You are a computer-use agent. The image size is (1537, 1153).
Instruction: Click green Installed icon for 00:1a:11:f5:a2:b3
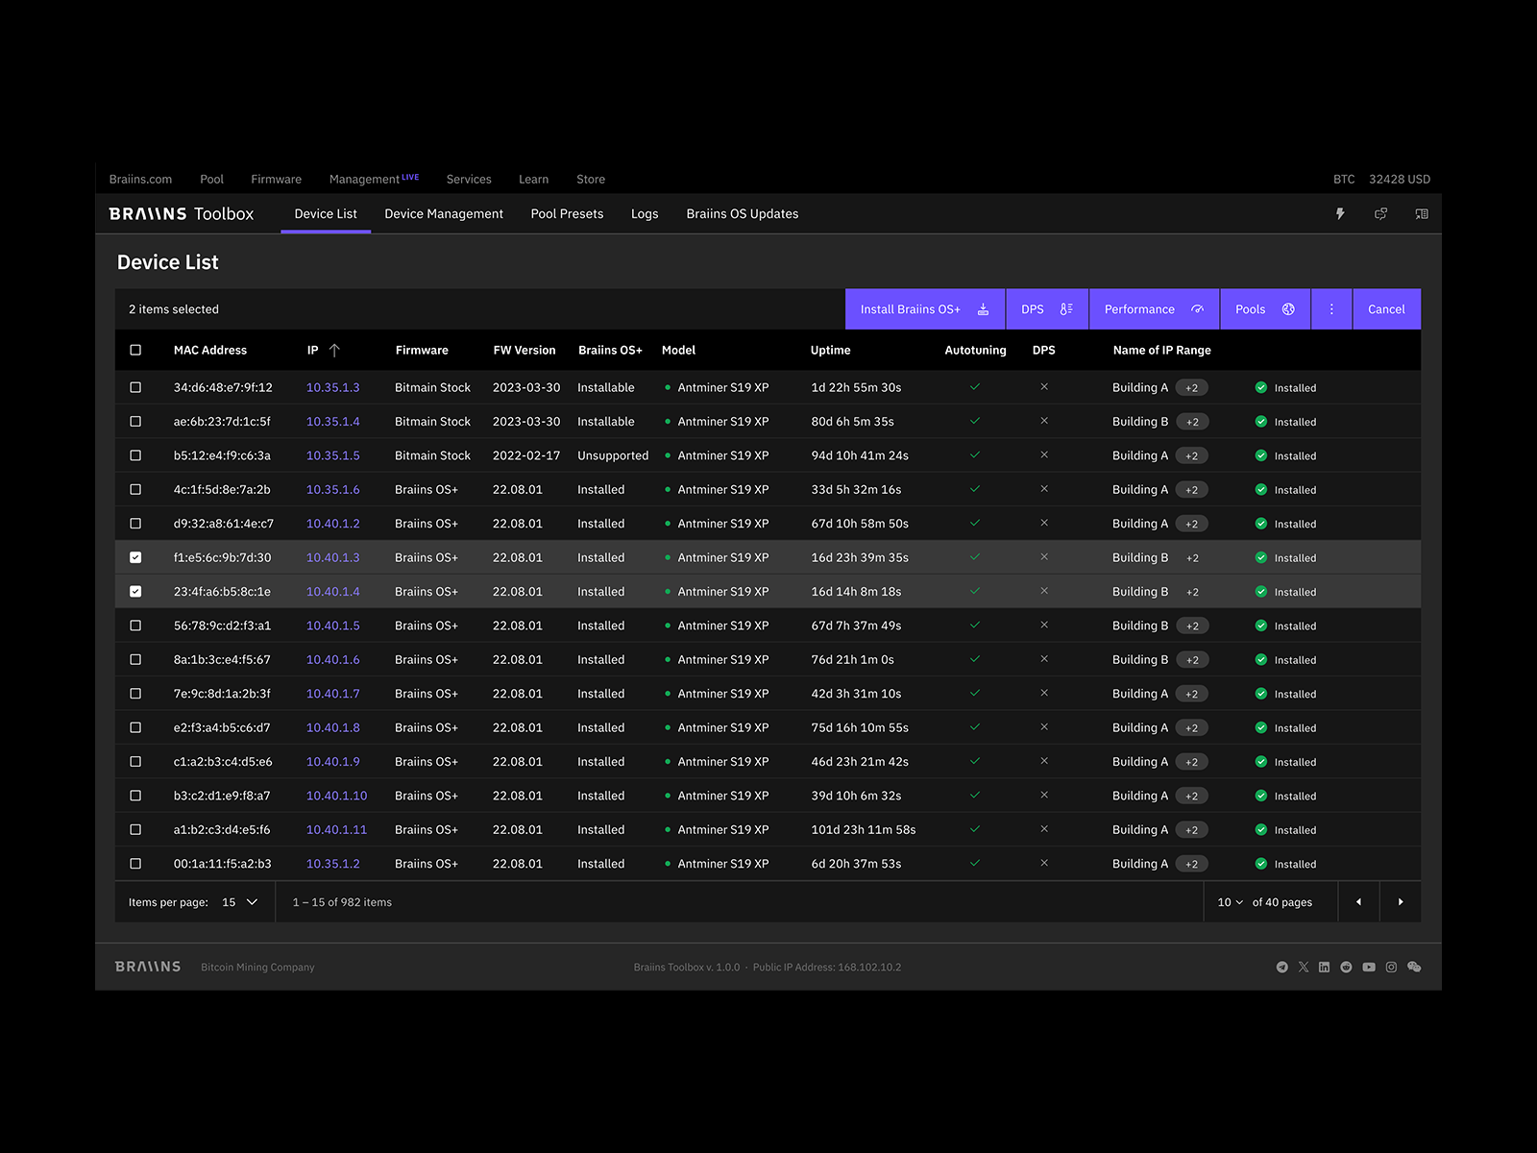coord(1261,864)
